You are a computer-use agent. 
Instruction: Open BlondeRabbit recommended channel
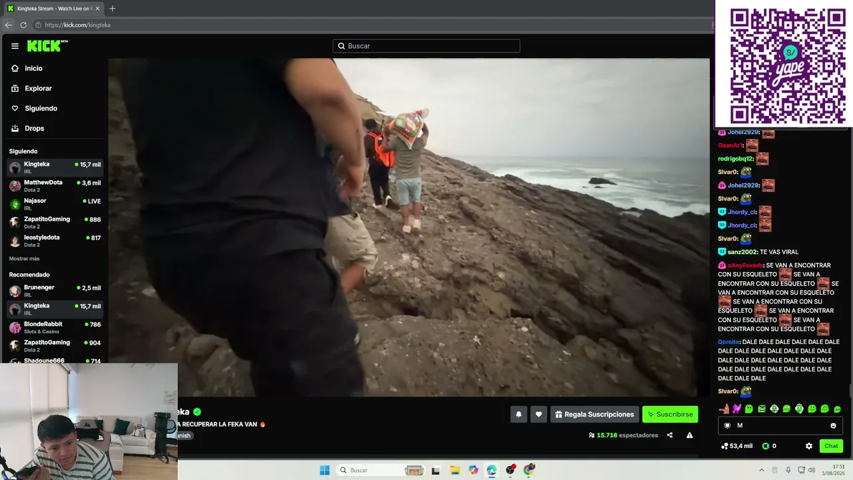click(55, 327)
